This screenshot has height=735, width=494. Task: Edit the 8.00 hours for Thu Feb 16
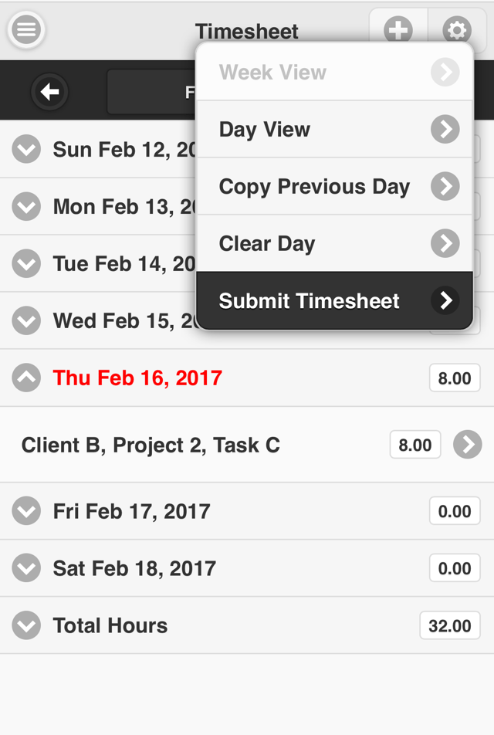click(455, 378)
